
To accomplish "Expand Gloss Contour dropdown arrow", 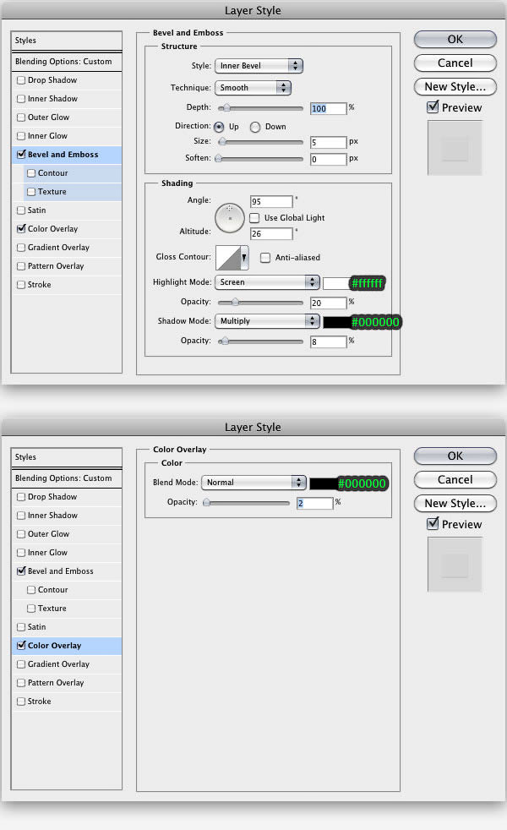I will tap(244, 258).
